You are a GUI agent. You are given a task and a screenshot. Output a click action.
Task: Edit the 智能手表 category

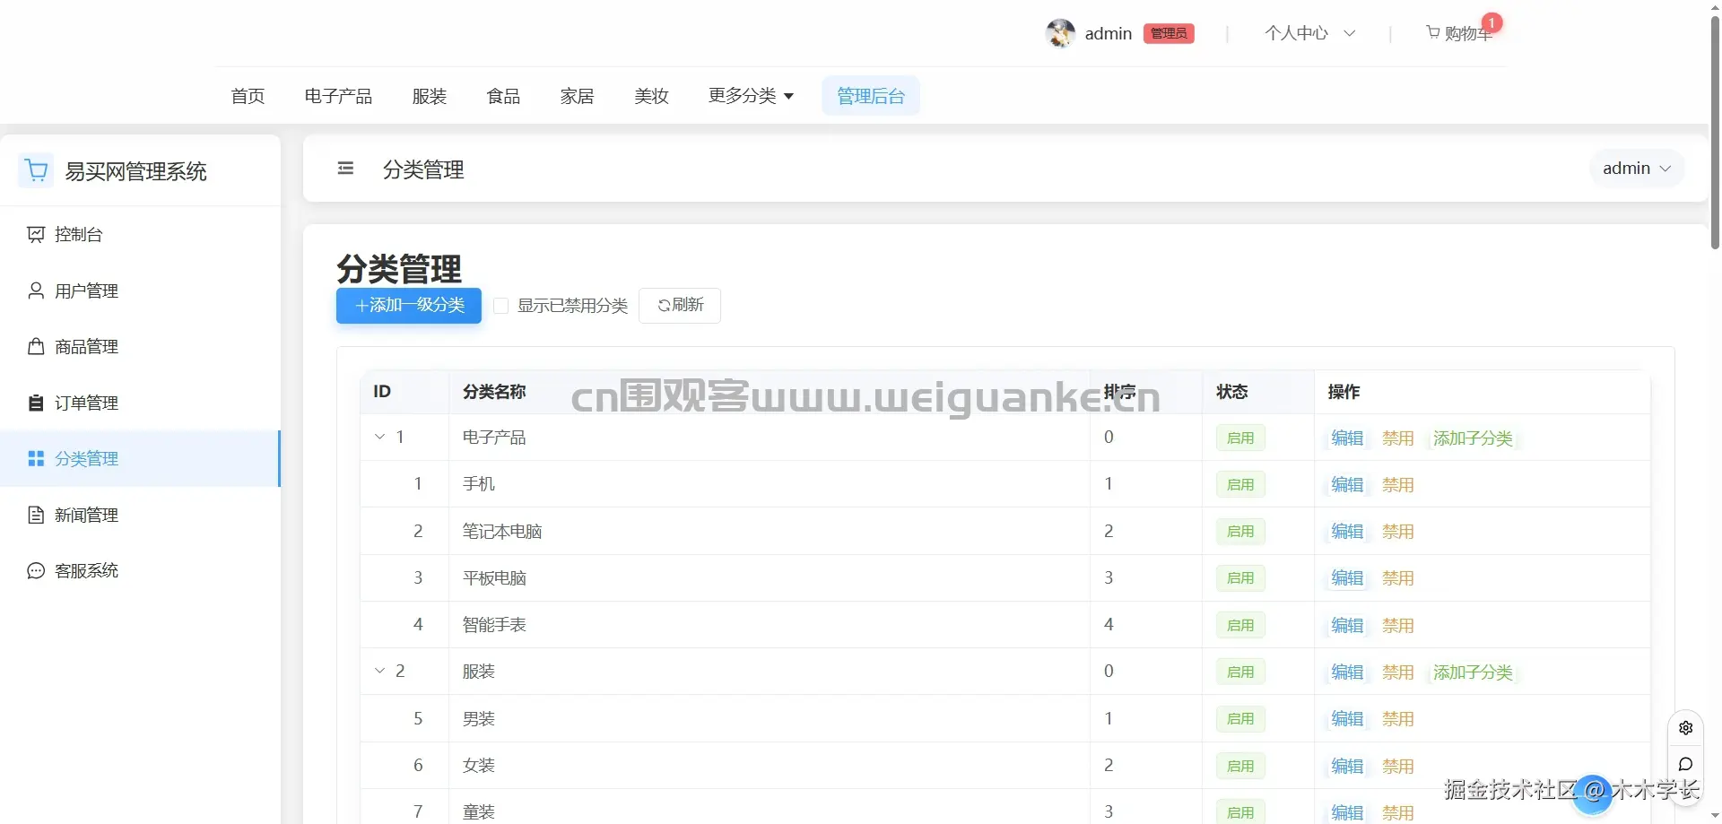[1347, 625]
